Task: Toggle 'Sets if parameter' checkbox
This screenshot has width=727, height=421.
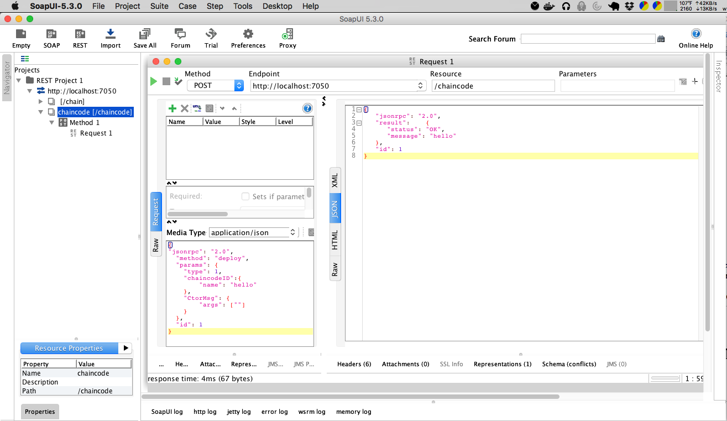Action: click(245, 196)
